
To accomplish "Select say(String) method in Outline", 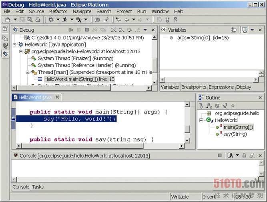I will 235,134.
